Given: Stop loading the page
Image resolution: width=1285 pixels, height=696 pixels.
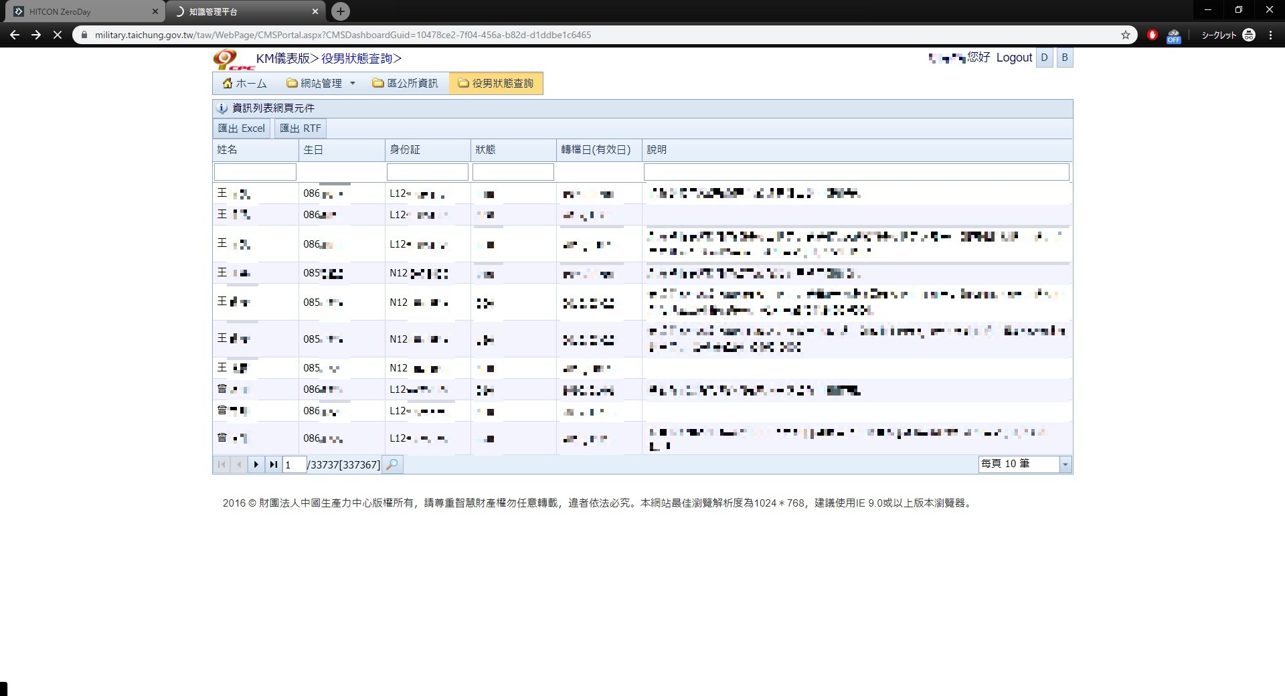Looking at the screenshot, I should click(x=58, y=35).
